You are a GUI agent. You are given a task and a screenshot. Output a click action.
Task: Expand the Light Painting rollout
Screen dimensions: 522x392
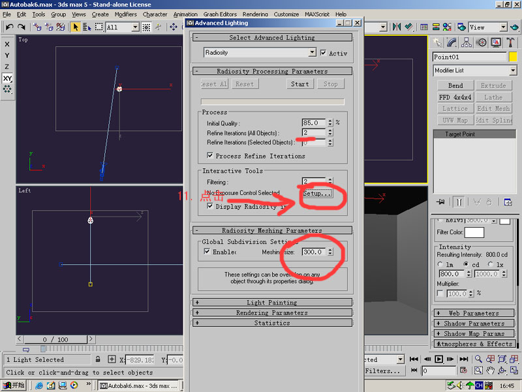click(x=272, y=302)
